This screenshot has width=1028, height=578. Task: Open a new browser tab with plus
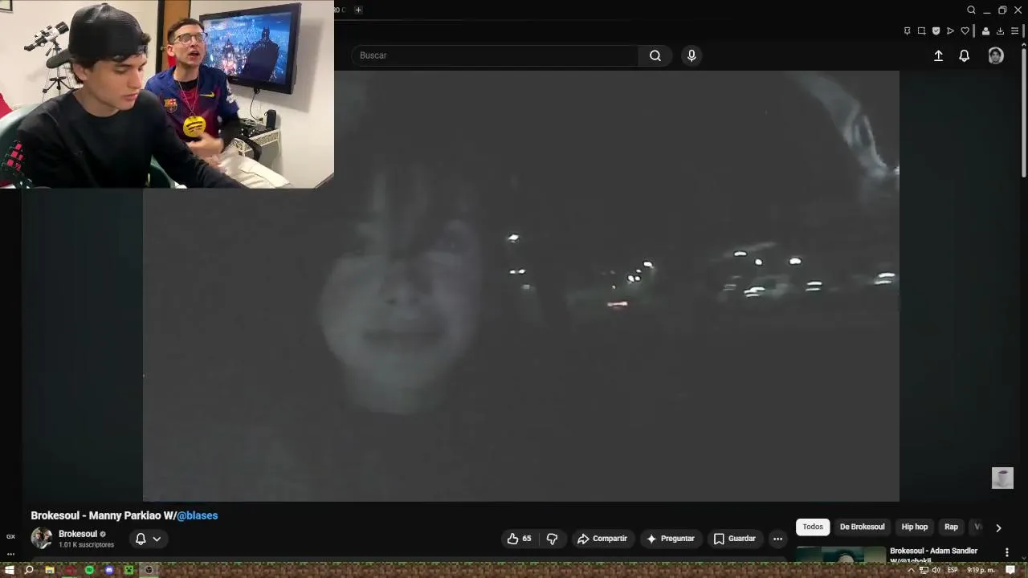(x=358, y=10)
